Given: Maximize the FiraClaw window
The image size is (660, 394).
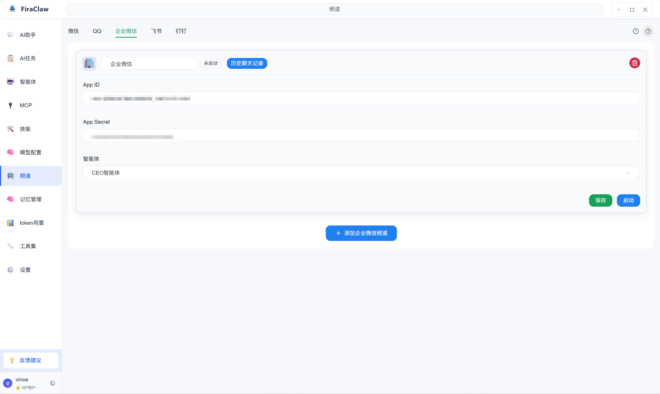Looking at the screenshot, I should click(x=632, y=10).
